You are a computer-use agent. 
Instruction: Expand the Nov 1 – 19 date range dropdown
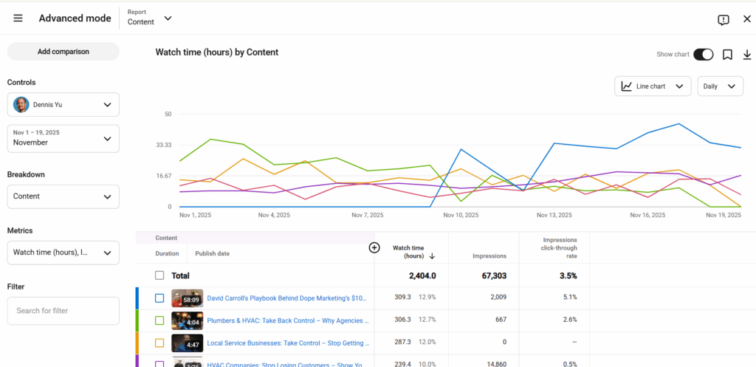click(x=63, y=138)
